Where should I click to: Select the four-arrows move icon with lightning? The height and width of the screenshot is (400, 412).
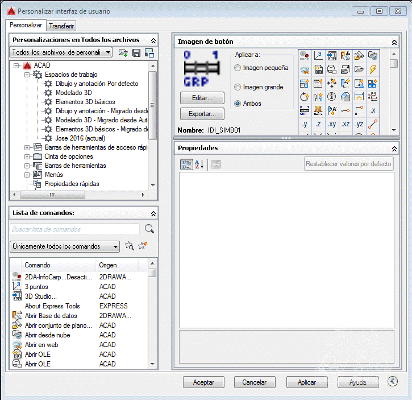(x=332, y=83)
